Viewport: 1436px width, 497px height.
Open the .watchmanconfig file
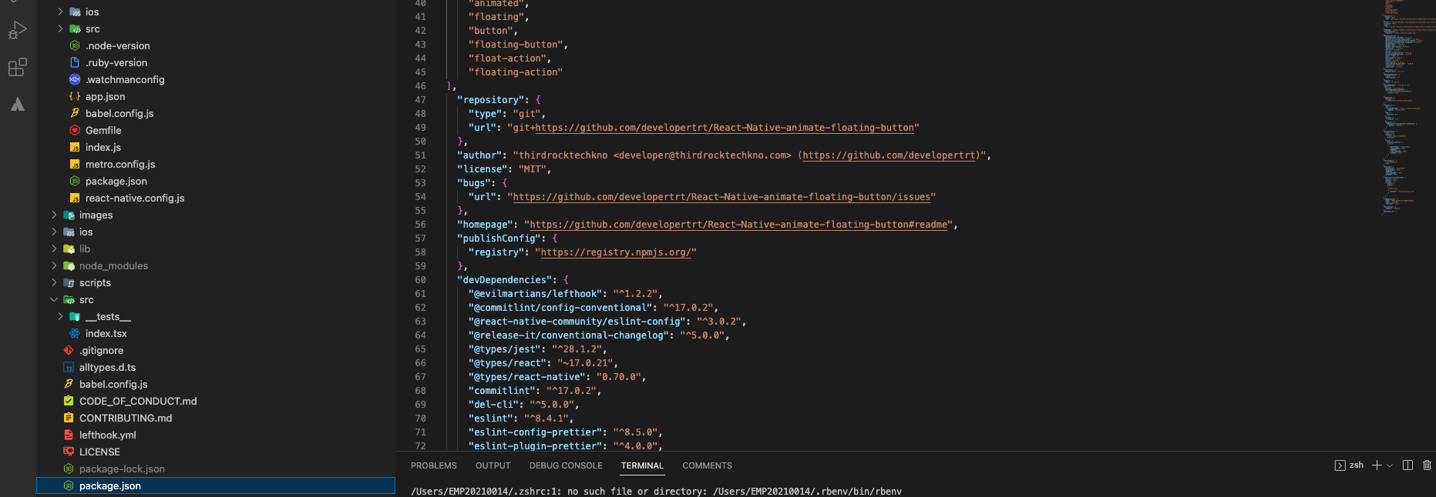125,80
